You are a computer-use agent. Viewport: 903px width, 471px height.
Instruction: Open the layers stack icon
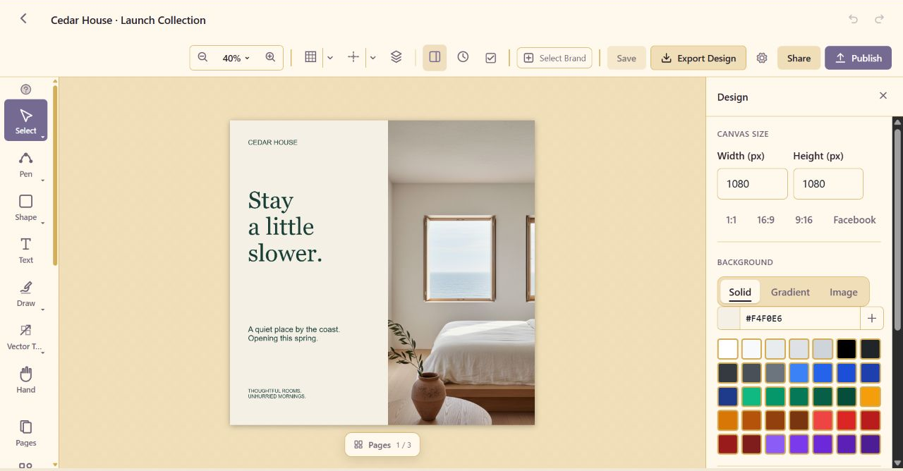click(396, 58)
